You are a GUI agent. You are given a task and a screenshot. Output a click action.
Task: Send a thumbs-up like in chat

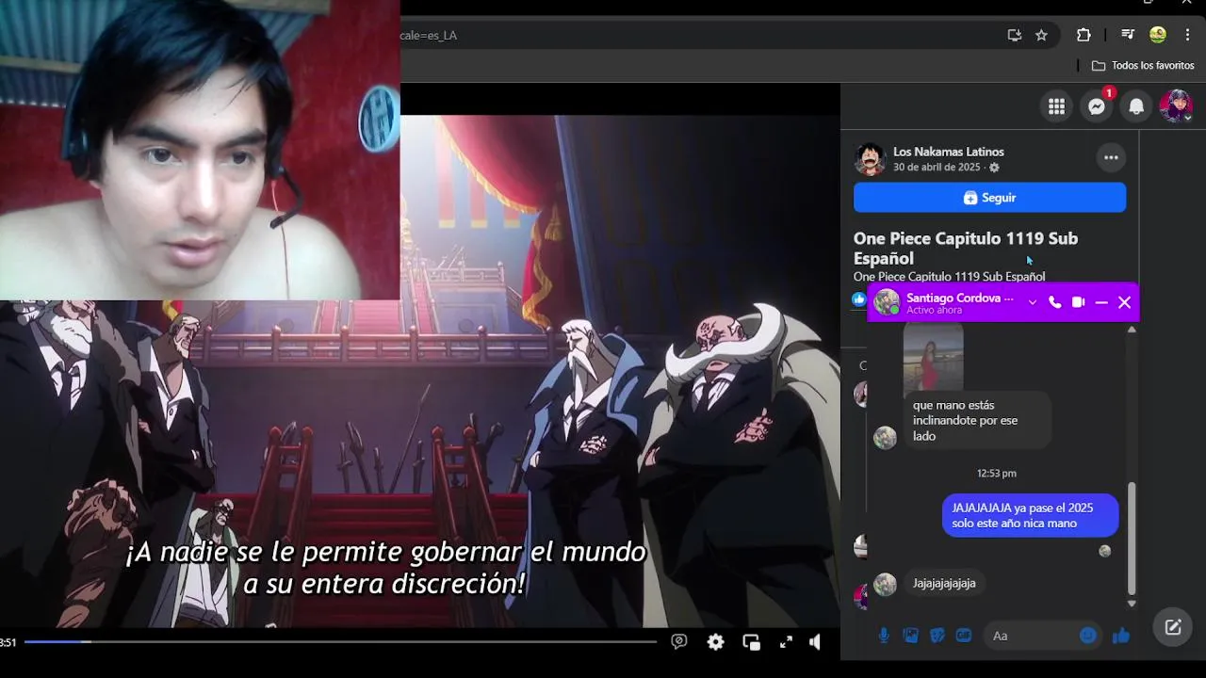1120,636
